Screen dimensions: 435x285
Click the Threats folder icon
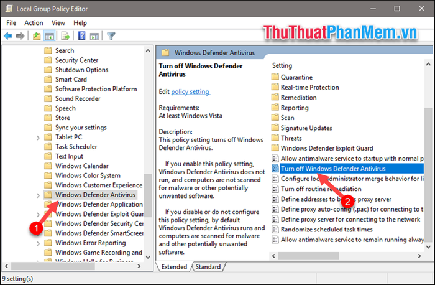[x=275, y=138]
